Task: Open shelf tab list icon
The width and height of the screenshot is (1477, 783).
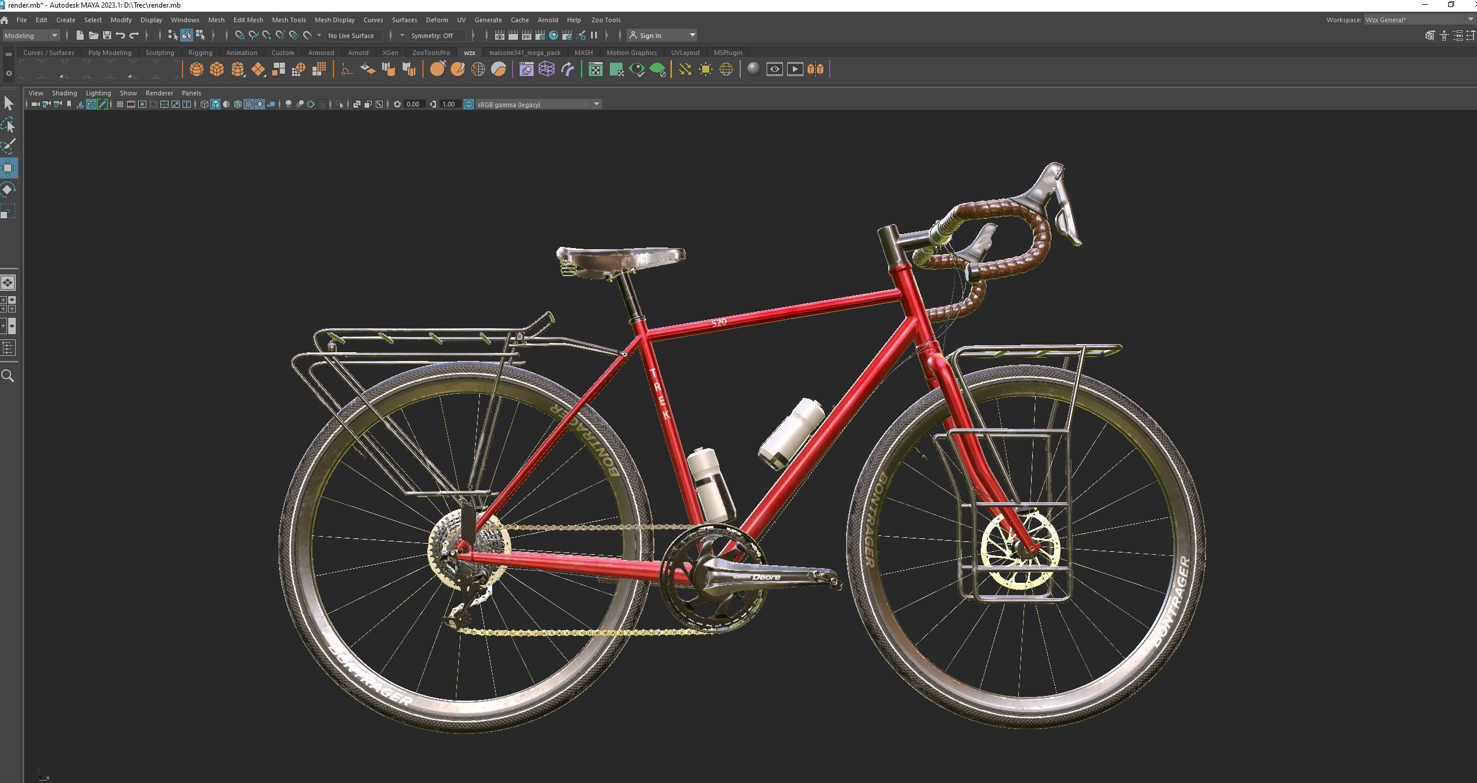Action: coord(8,54)
